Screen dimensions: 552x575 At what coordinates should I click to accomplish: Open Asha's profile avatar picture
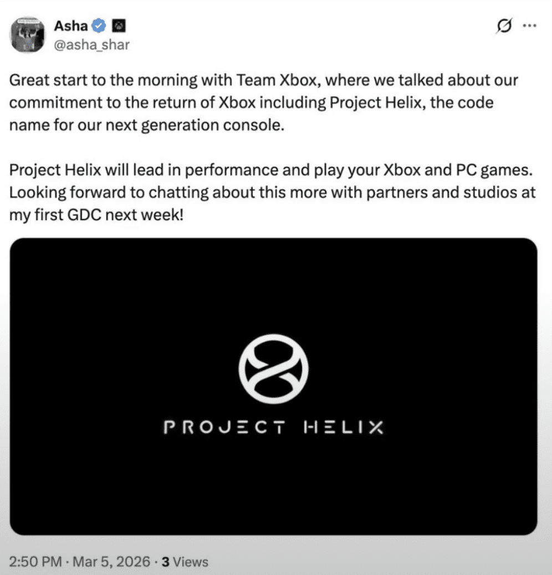(27, 35)
